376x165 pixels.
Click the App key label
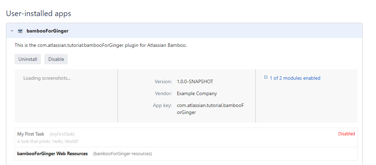[x=162, y=106]
